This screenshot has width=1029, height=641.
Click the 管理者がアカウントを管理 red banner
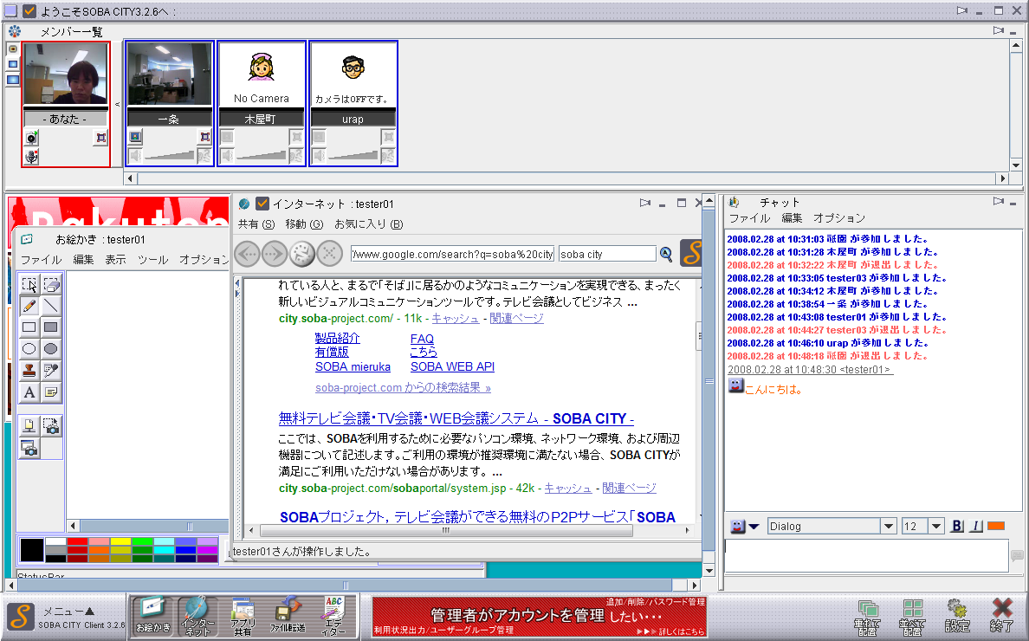(x=539, y=617)
